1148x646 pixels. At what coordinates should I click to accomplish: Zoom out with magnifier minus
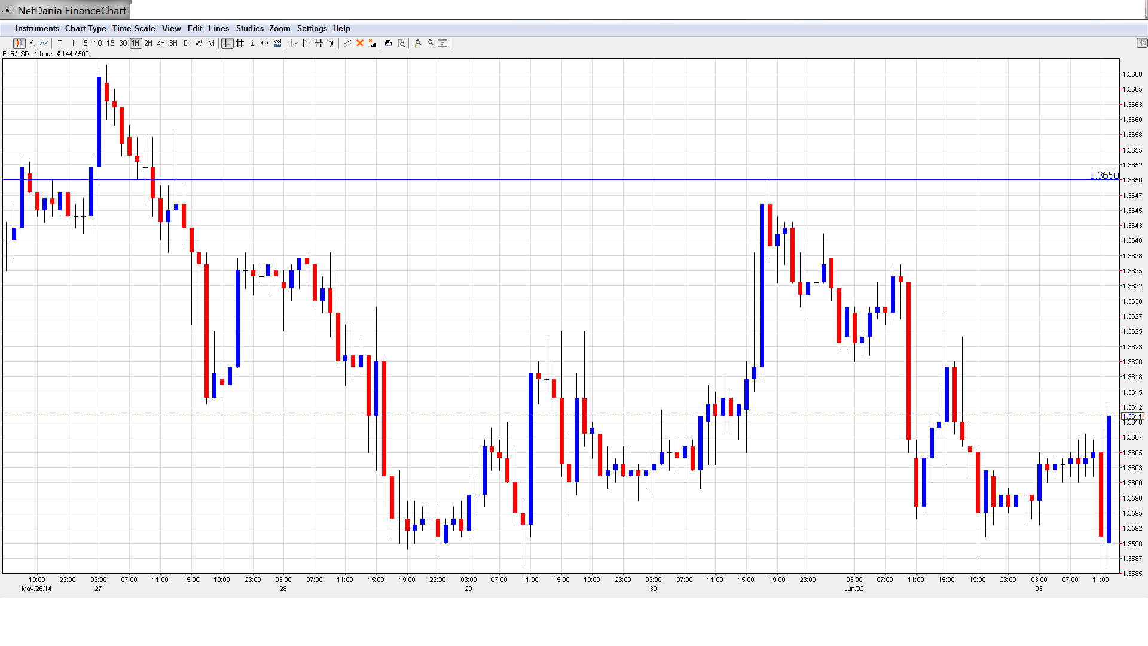point(430,43)
